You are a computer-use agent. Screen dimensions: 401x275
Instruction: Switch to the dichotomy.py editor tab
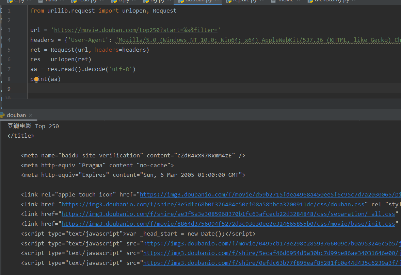pyautogui.click(x=332, y=1)
